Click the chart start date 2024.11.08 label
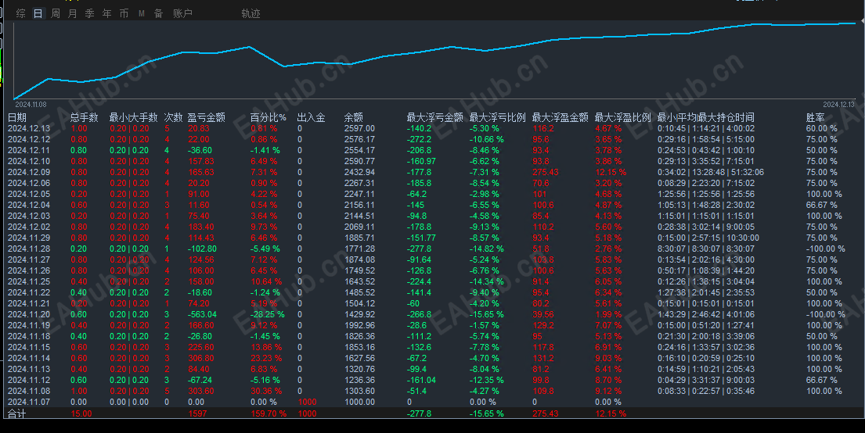The width and height of the screenshot is (865, 433). pyautogui.click(x=31, y=104)
